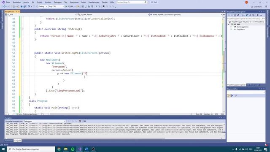Click clear all icon in Ausgabe toolbar
Viewport: 270px width, 152px height.
point(80,121)
